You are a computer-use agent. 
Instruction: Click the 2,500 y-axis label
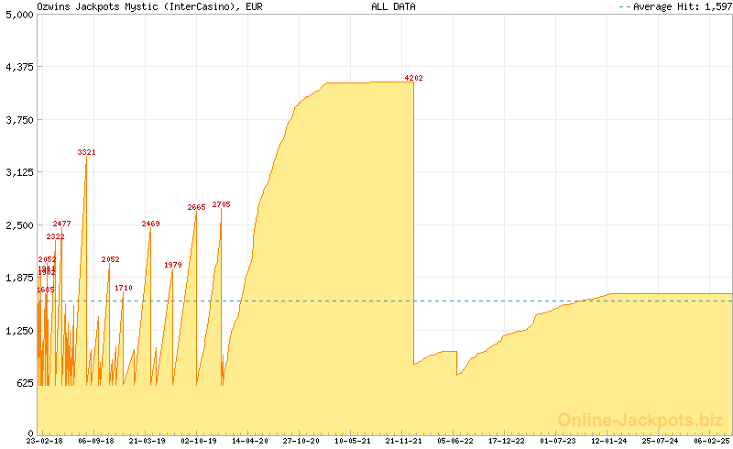point(18,224)
